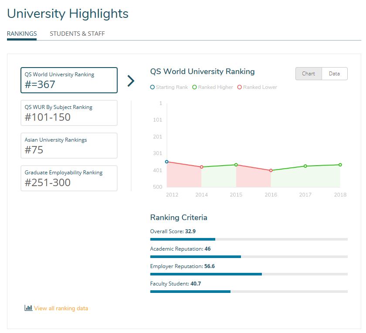366x333 pixels.
Task: Open the RANKINGS tab
Action: coord(22,34)
